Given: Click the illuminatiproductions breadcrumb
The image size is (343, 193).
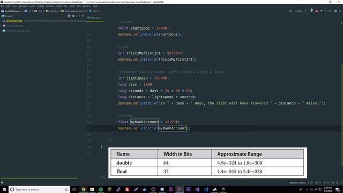Looking at the screenshot, I should pyautogui.click(x=73, y=11).
